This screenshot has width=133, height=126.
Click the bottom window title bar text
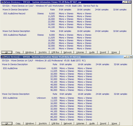(42, 57)
